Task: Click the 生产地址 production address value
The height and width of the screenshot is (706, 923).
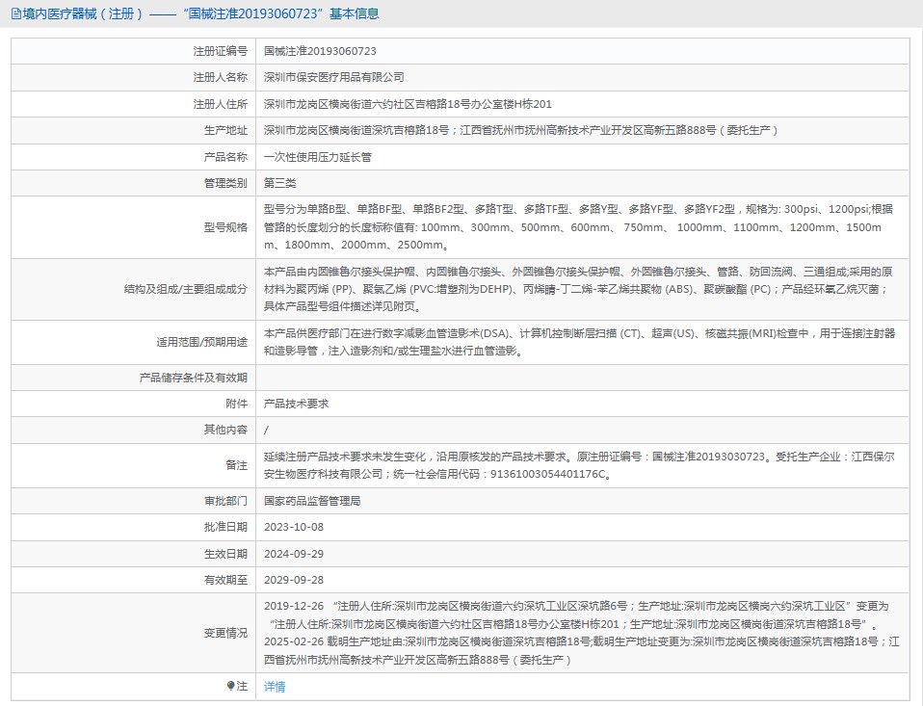Action: tap(520, 130)
